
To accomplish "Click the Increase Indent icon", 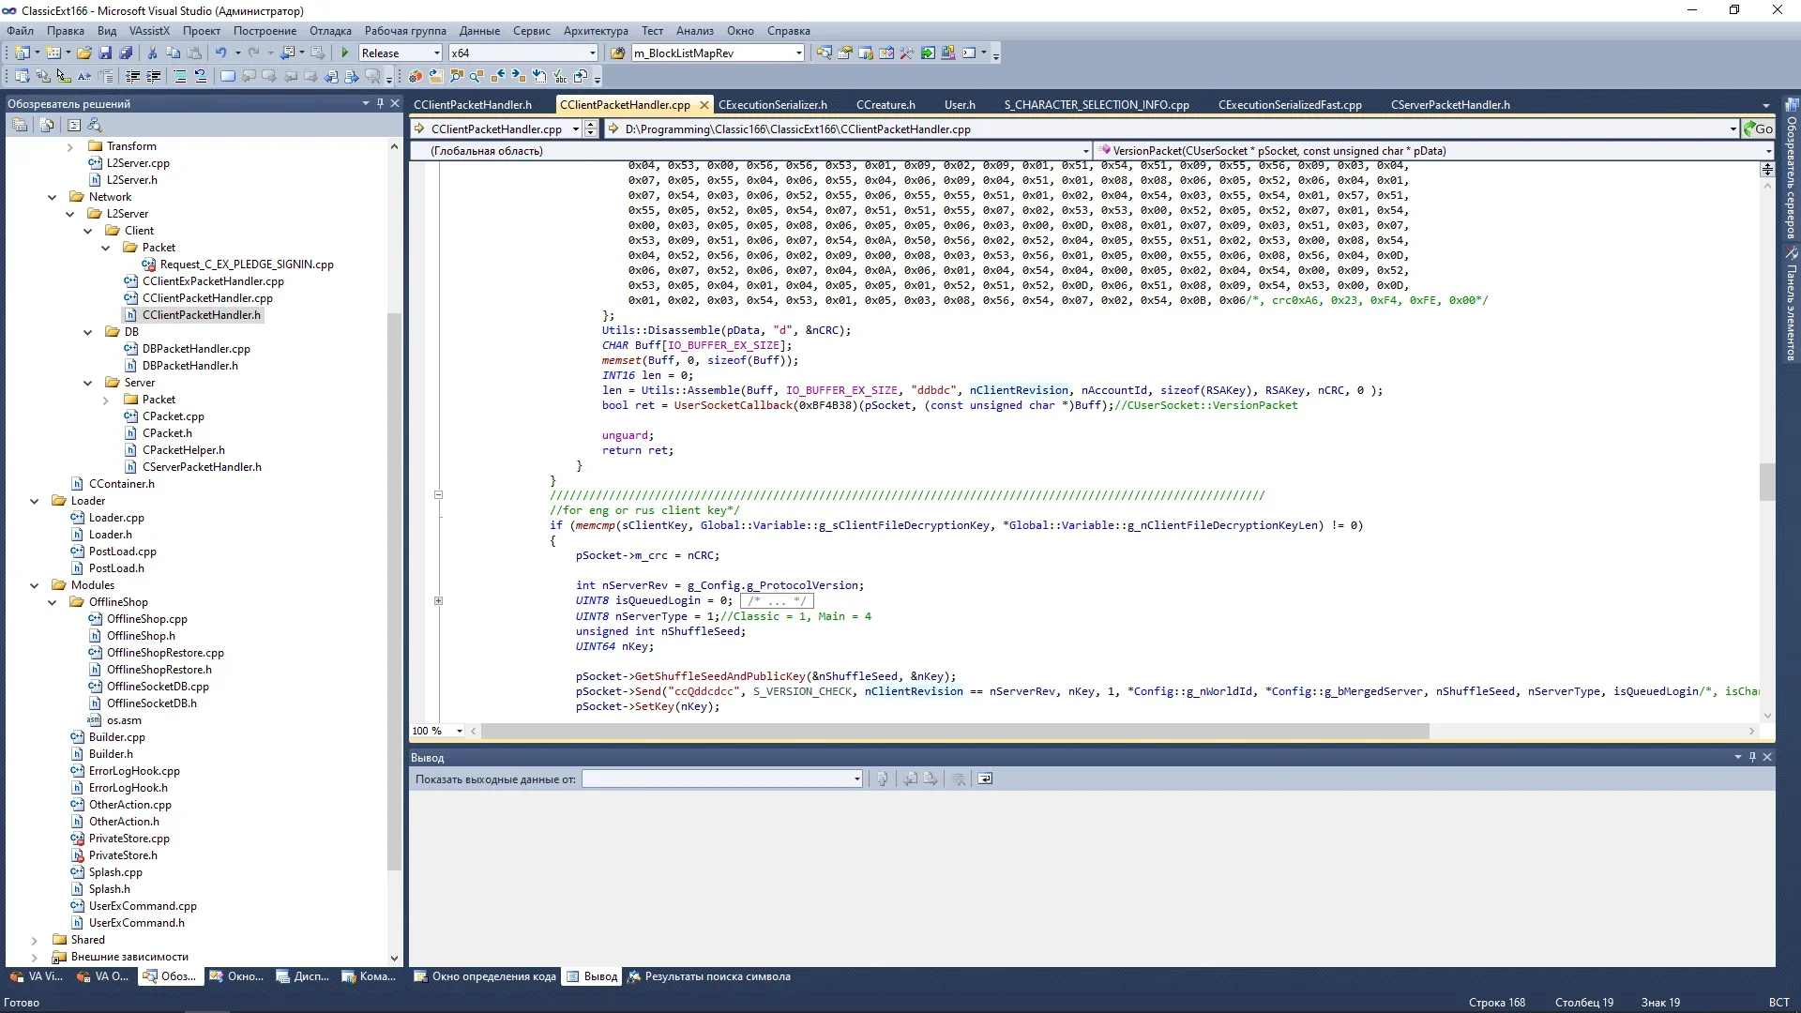I will tap(154, 77).
